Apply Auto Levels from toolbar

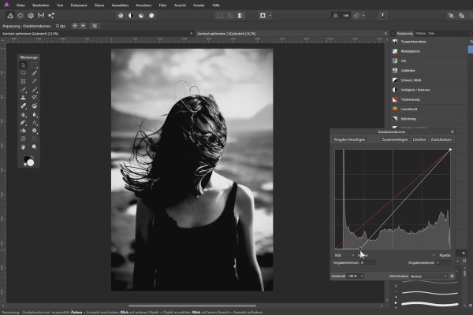tap(121, 16)
